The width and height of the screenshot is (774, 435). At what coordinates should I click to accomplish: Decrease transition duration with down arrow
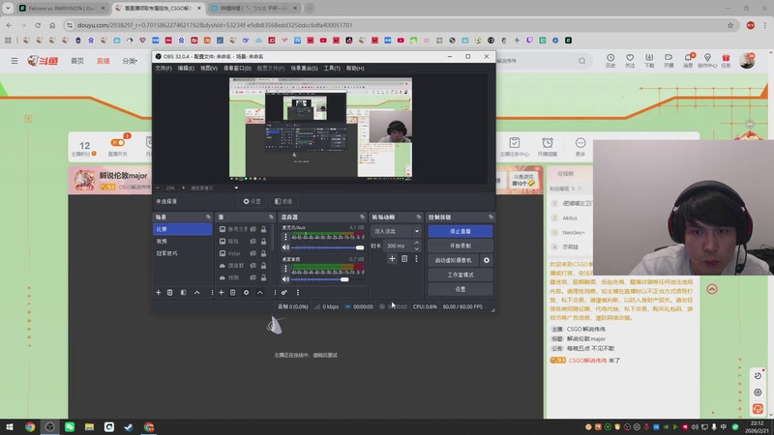click(417, 248)
